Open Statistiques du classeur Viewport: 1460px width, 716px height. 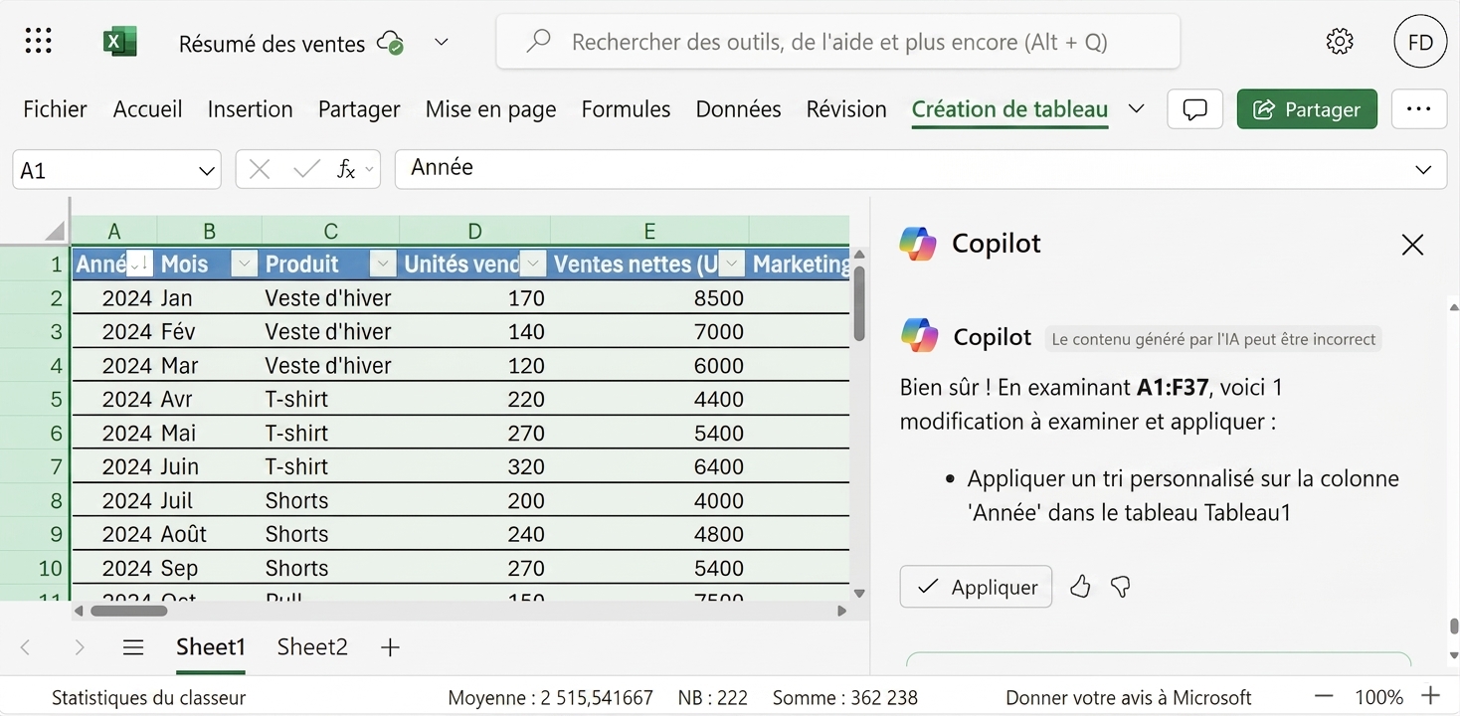point(148,698)
